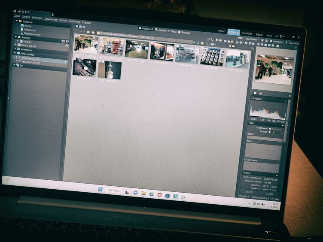Open the Organizovat menu

[50, 19]
